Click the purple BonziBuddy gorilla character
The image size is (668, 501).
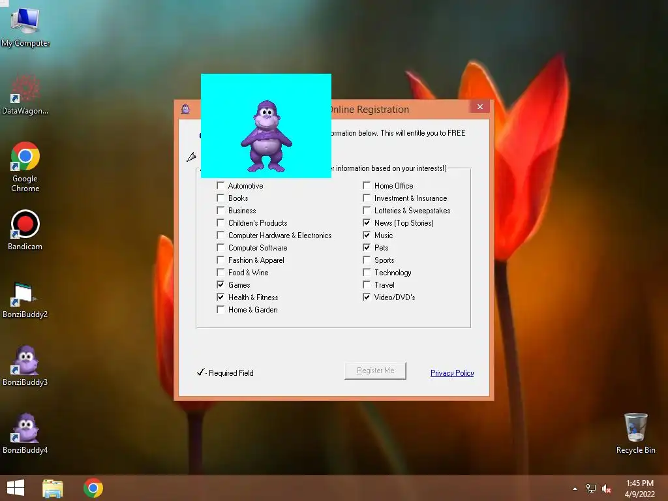point(267,136)
